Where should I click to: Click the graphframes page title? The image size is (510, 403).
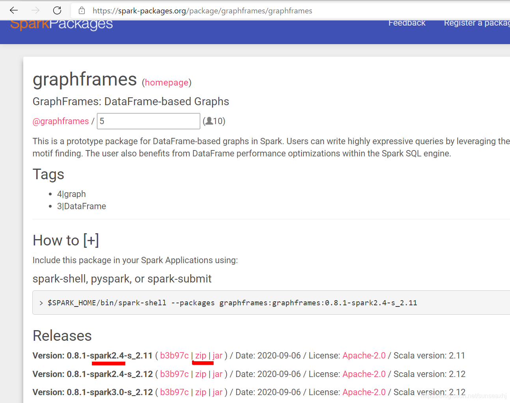(x=85, y=80)
